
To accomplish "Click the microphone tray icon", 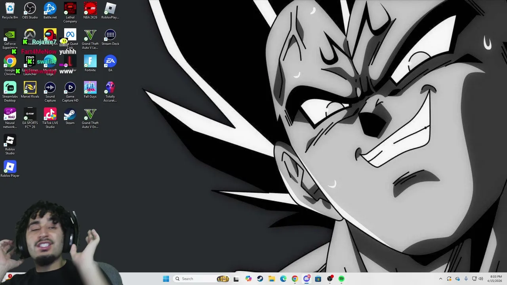I will pos(466,279).
